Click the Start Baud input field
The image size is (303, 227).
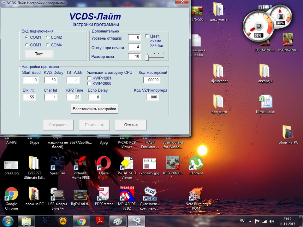pyautogui.click(x=31, y=80)
